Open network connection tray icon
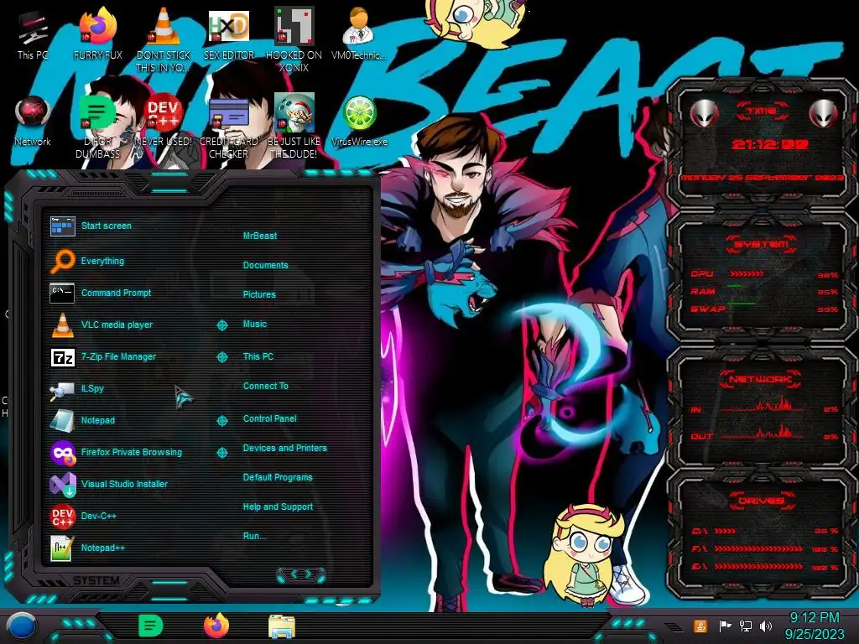This screenshot has width=859, height=644. (x=745, y=626)
